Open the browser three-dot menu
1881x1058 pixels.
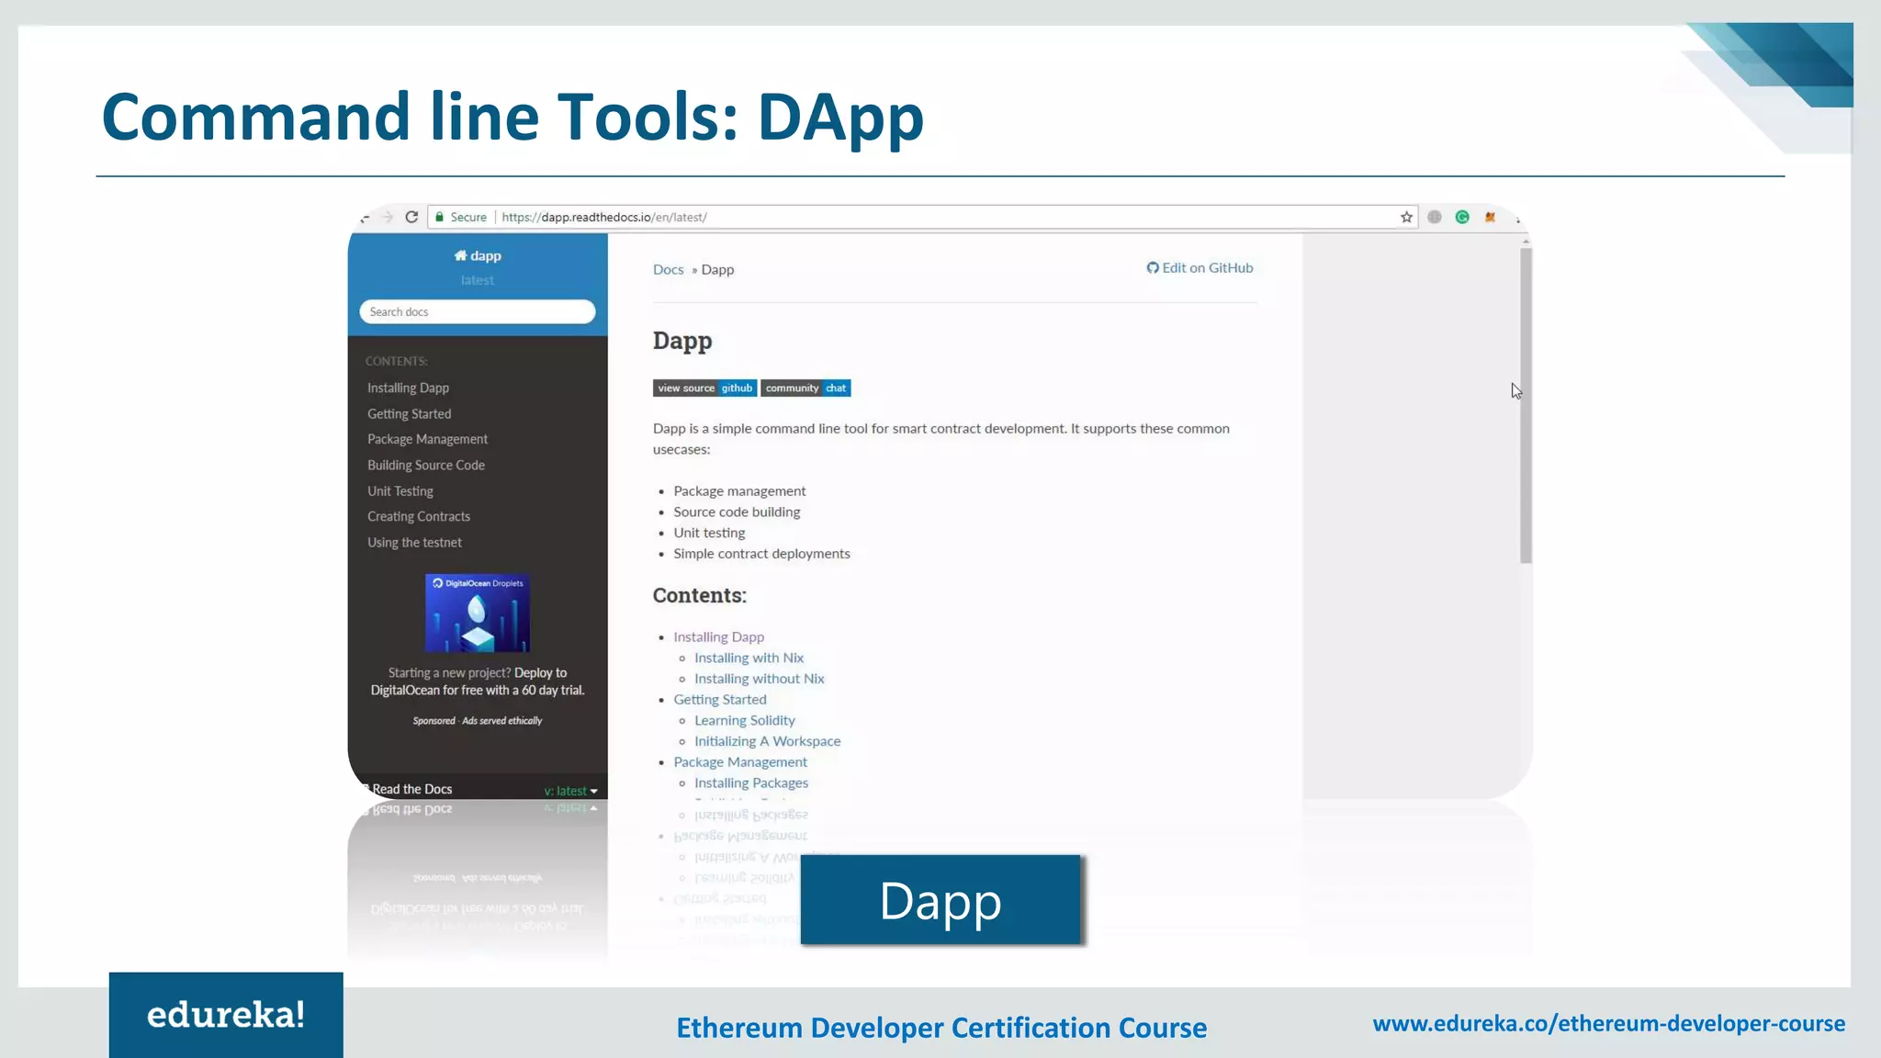[1517, 219]
